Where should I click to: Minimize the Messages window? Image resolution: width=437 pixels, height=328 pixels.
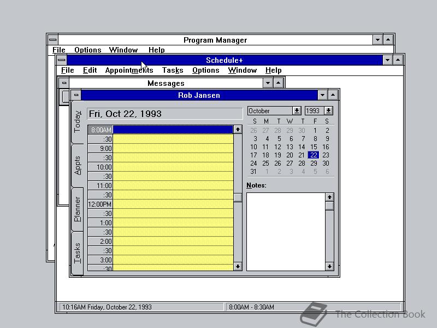(268, 83)
